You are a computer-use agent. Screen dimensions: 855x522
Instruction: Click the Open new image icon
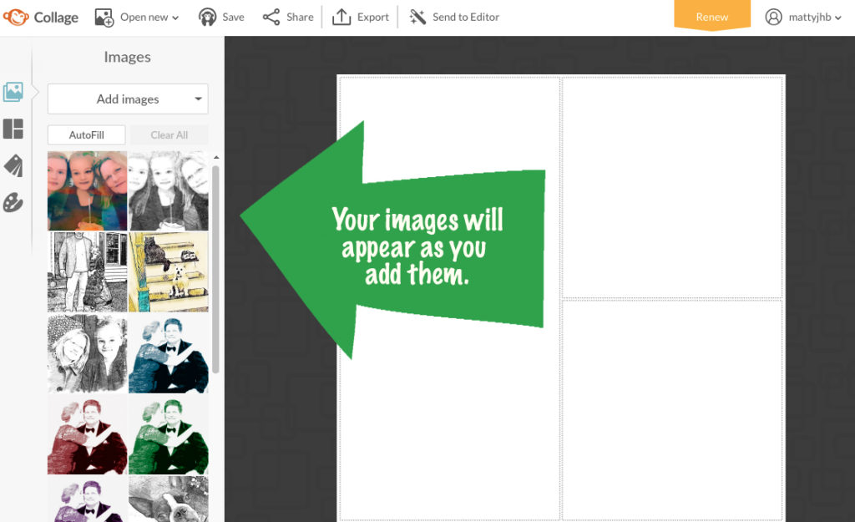104,18
